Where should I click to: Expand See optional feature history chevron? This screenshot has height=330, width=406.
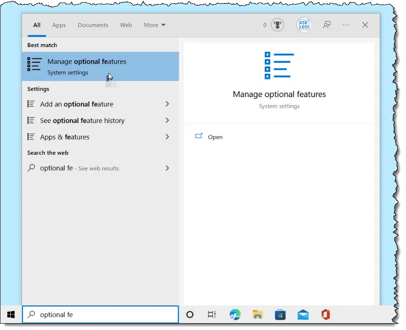tap(167, 120)
